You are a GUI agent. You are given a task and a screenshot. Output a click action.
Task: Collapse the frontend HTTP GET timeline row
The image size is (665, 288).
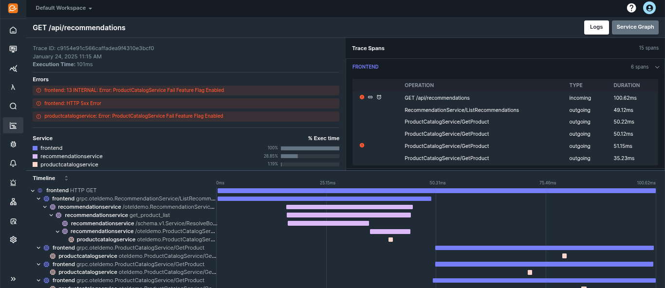pos(33,191)
